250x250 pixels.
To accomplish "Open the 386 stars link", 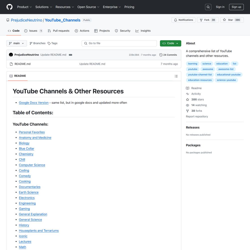I will pos(195,99).
